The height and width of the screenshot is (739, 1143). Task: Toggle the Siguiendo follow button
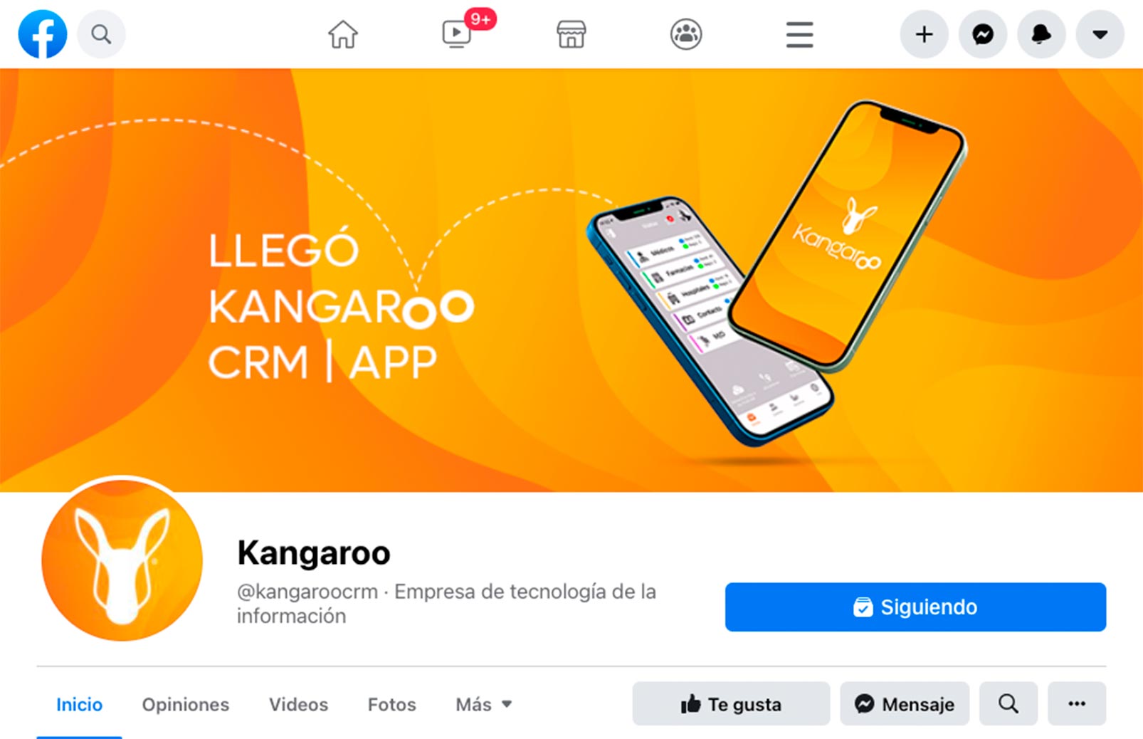915,607
